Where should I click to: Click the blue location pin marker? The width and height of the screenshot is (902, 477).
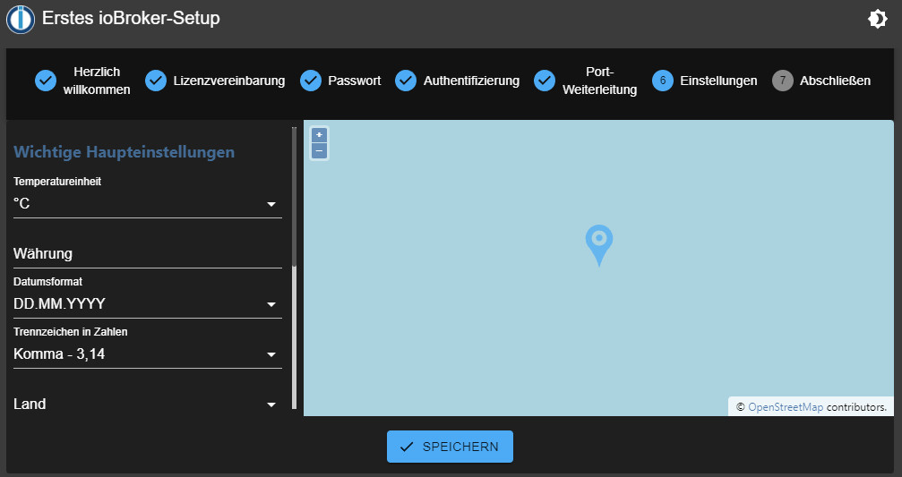tap(598, 243)
